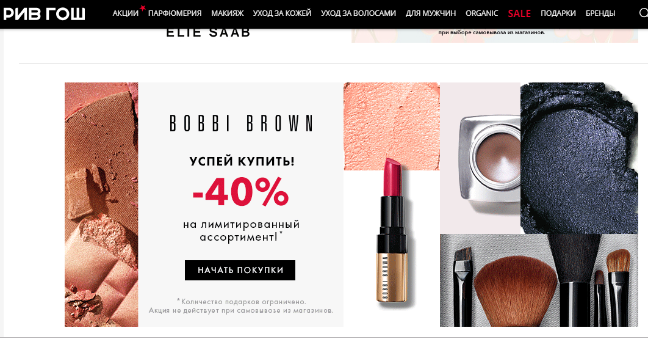
Task: Click the Elie Saab banner
Action: point(208,33)
